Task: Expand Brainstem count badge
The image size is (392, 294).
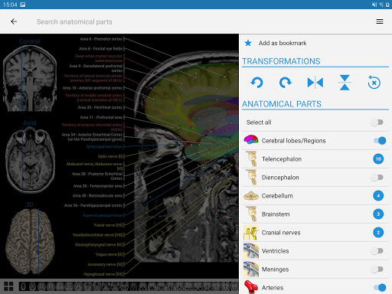Action: coord(378,214)
